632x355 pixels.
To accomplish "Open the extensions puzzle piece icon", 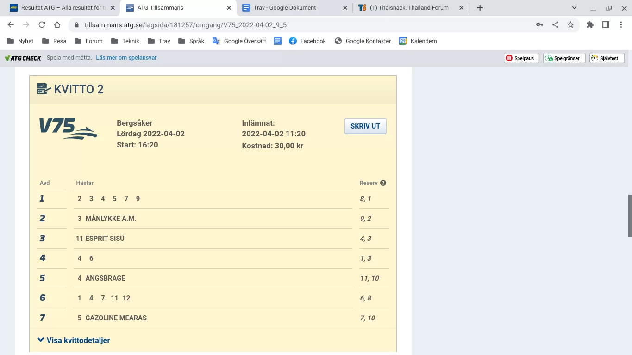I will click(x=590, y=25).
